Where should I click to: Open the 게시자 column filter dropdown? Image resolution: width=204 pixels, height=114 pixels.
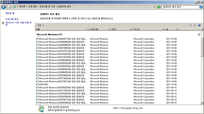[x=164, y=29]
